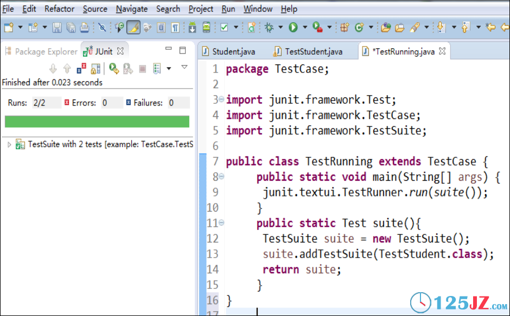Toggle JUnit Scroll Lock icon

point(95,69)
